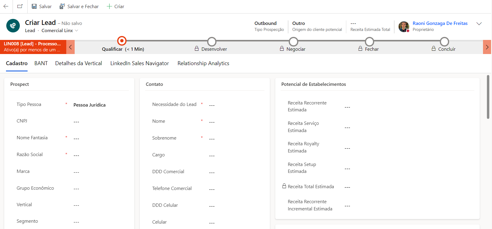
Task: Click the Salvar e Fechar icon
Action: 62,6
